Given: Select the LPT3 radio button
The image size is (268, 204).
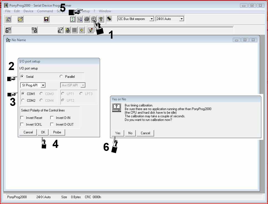Looking at the screenshot, I should pos(81,94).
